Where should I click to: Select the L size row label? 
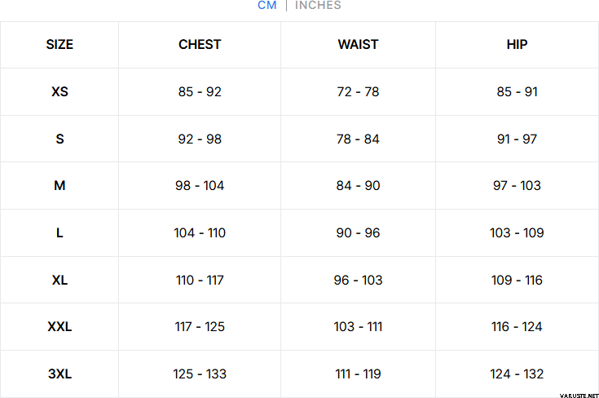coord(59,233)
